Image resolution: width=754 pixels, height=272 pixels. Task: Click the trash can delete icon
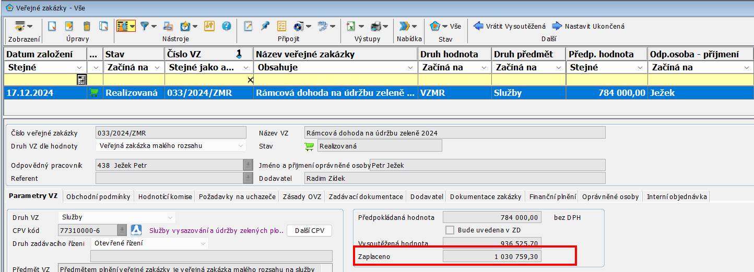click(87, 26)
